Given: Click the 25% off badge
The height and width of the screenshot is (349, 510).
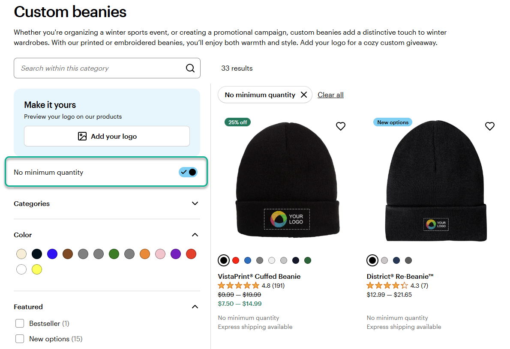Looking at the screenshot, I should click(x=237, y=122).
